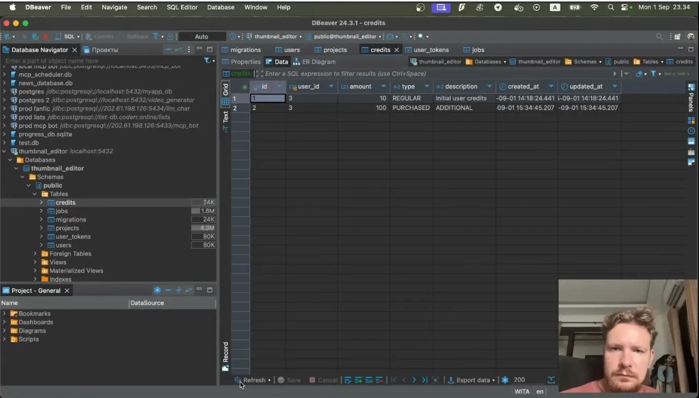Collapse the Schemas tree node
699x398 pixels.
coord(23,177)
